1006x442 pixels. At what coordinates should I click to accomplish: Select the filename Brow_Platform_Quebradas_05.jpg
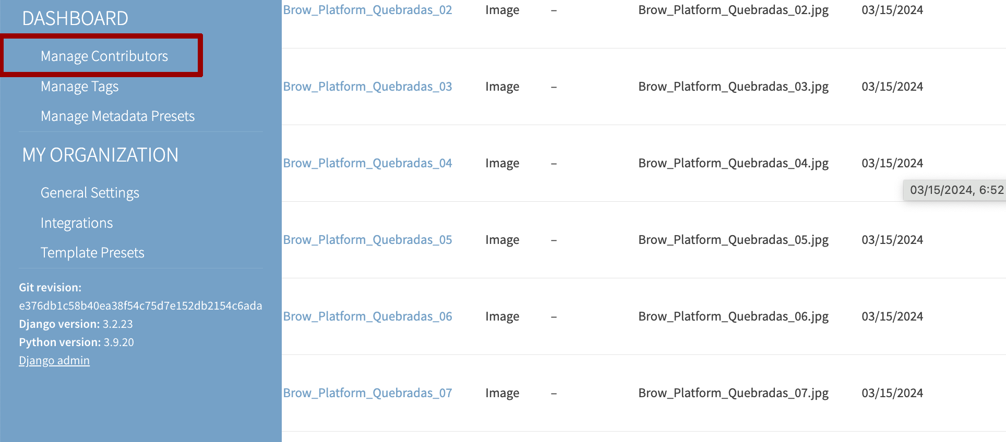coord(734,239)
